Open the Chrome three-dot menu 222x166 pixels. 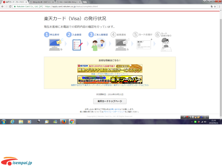tap(220, 6)
